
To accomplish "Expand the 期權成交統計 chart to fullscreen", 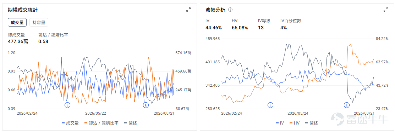I will click(188, 10).
